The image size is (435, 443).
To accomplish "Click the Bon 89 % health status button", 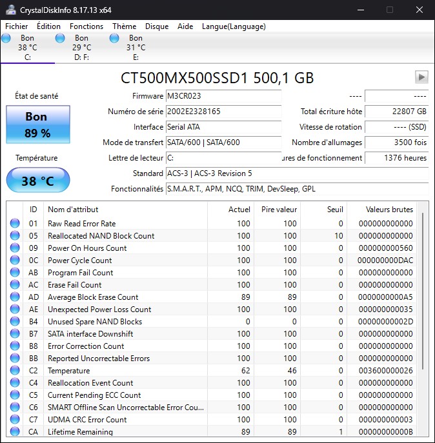I will click(x=38, y=124).
